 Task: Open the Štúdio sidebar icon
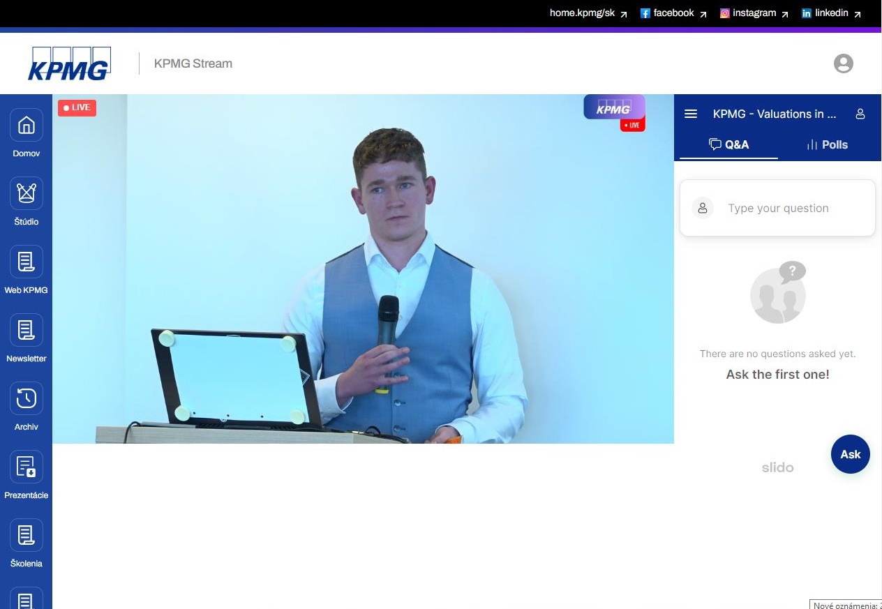pyautogui.click(x=27, y=193)
